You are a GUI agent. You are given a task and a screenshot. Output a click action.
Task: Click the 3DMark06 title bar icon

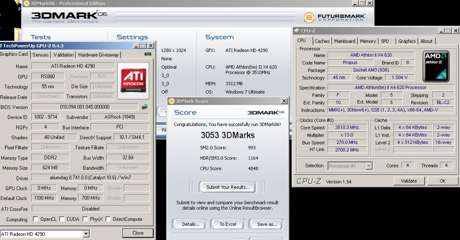click(x=27, y=4)
